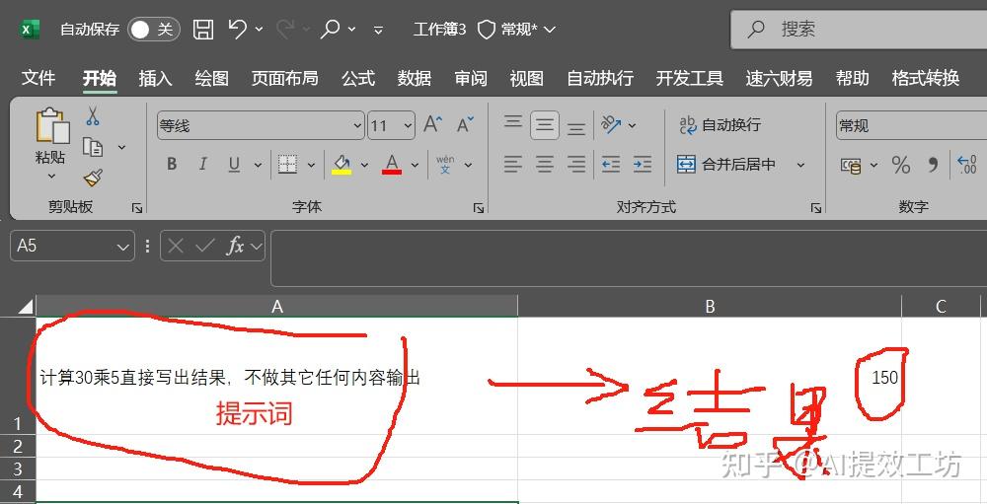This screenshot has height=504, width=987.
Task: Click the Save disk icon
Action: pyautogui.click(x=202, y=29)
